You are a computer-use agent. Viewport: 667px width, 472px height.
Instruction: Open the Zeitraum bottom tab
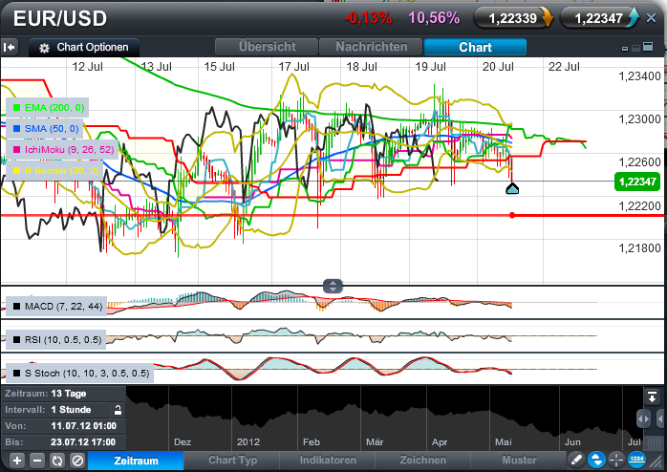136,461
